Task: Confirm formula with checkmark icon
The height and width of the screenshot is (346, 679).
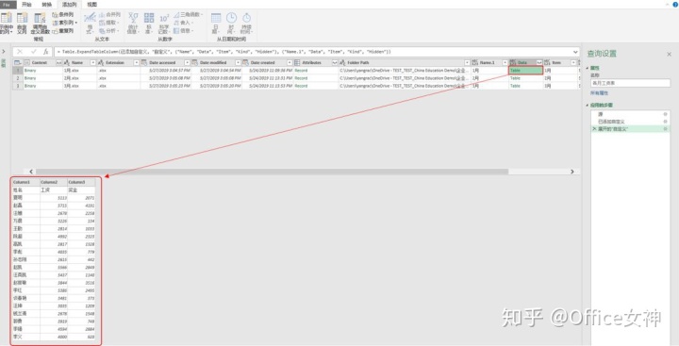Action: pos(33,52)
